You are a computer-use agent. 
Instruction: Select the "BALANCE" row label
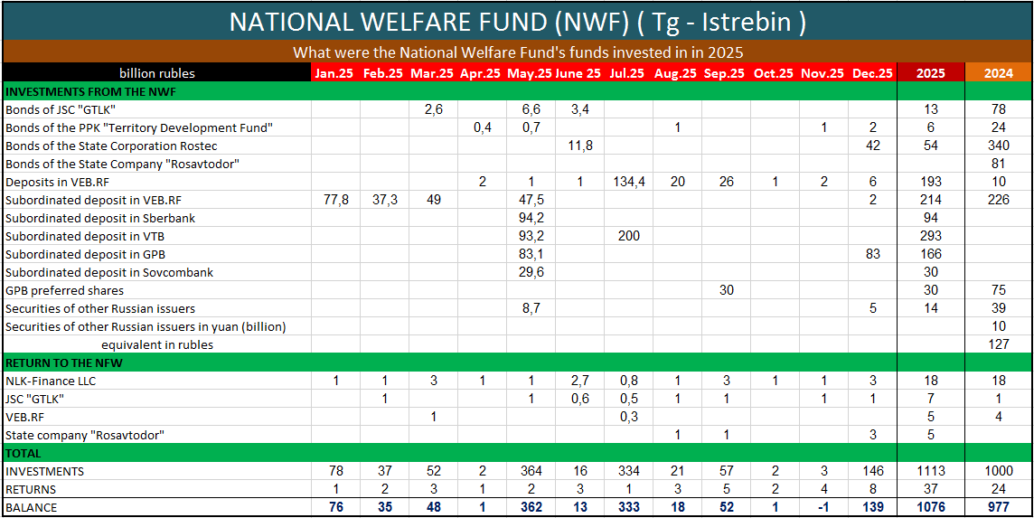(x=31, y=507)
